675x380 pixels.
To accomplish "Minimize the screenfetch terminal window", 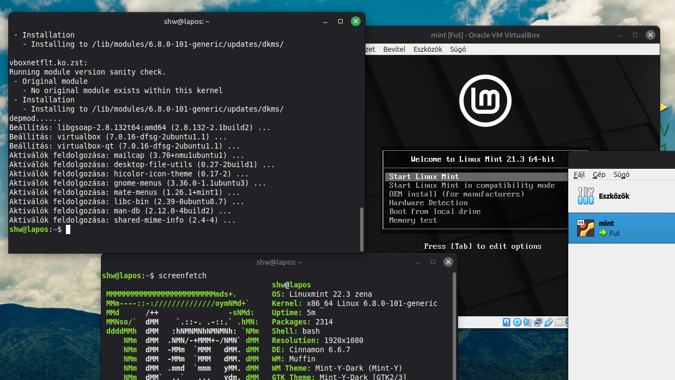I will (x=417, y=262).
